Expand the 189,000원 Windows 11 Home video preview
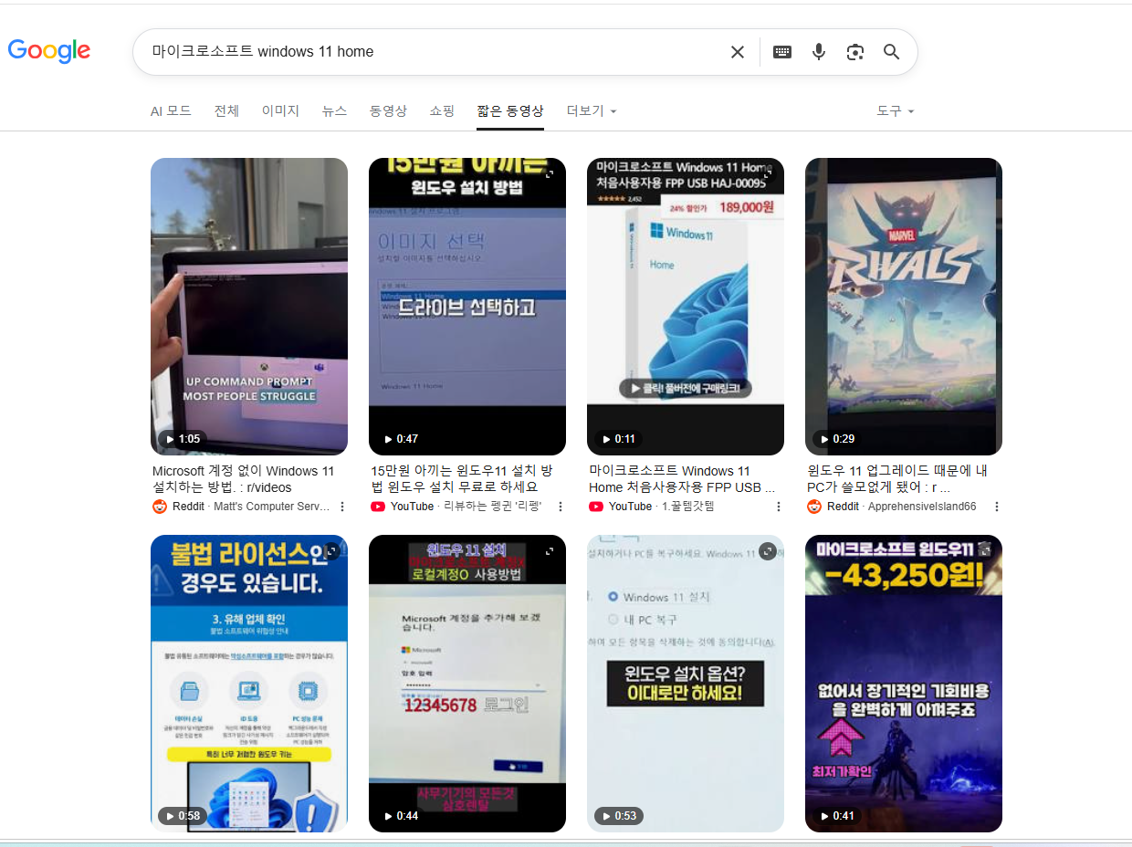 768,174
